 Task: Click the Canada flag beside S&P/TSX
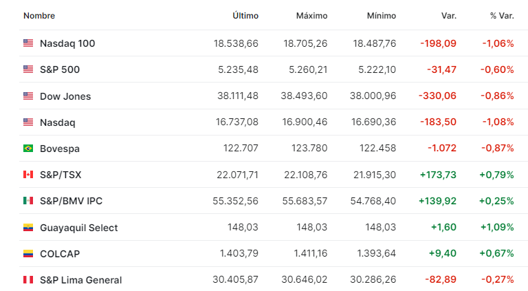point(28,175)
